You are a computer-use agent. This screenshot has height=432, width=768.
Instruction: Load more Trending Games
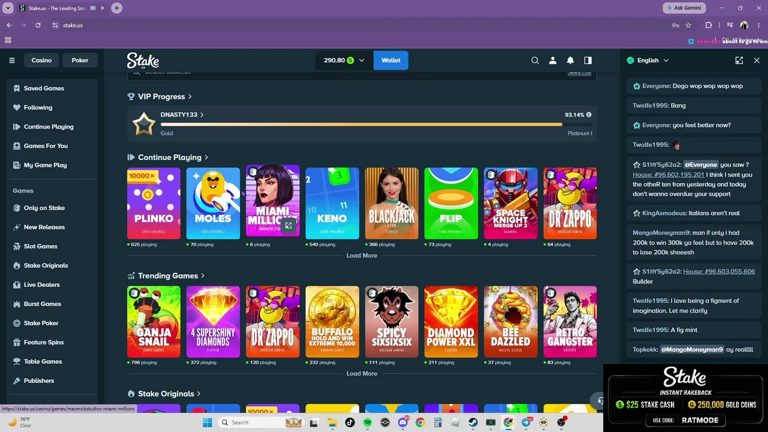(x=362, y=373)
